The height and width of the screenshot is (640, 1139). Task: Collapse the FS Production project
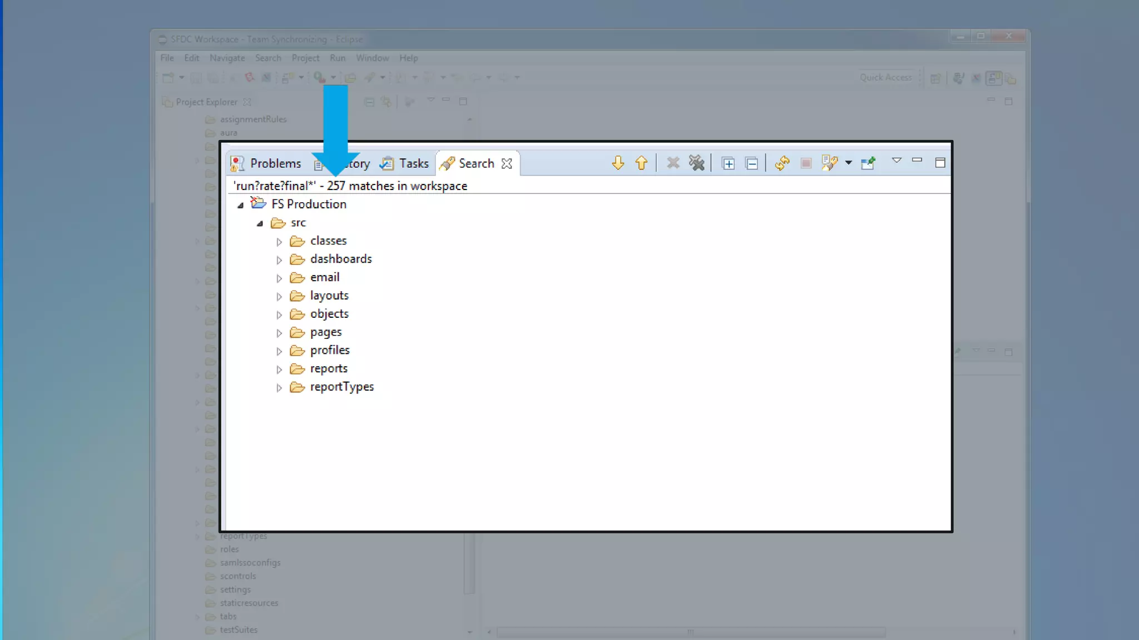[x=240, y=205]
